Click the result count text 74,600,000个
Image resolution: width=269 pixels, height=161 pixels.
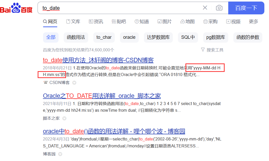tap(102, 50)
